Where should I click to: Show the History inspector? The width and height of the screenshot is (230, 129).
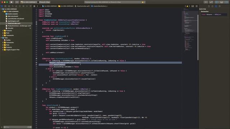pyautogui.click(x=212, y=6)
